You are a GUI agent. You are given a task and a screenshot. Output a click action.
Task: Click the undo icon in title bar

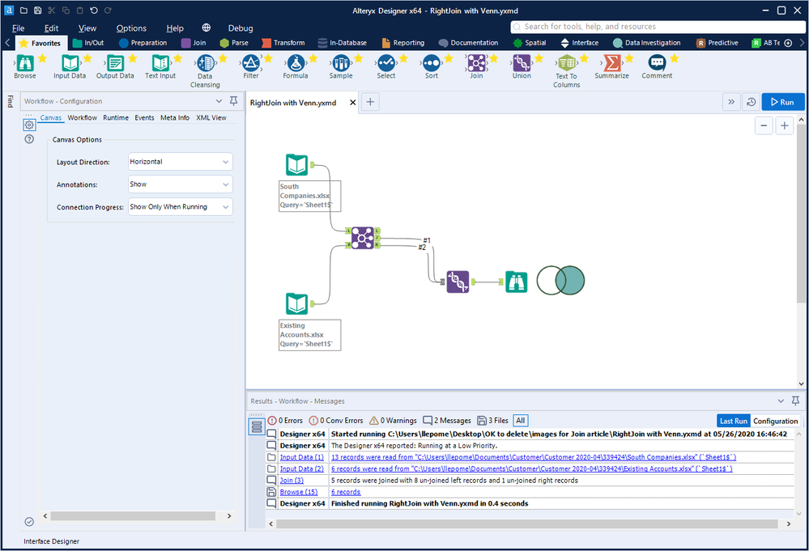(x=93, y=11)
